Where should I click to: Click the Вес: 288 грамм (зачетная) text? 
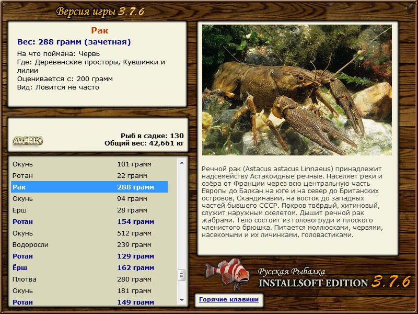pyautogui.click(x=74, y=42)
